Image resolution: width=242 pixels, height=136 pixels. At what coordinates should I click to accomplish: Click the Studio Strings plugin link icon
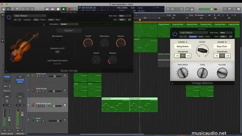129,20
